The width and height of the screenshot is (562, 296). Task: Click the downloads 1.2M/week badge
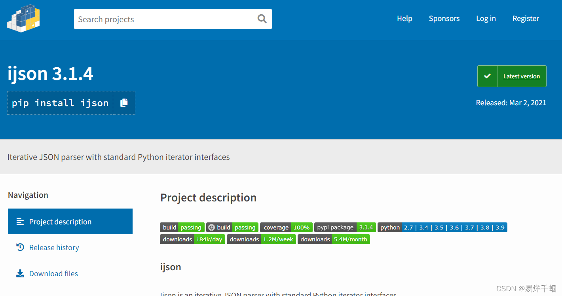261,239
